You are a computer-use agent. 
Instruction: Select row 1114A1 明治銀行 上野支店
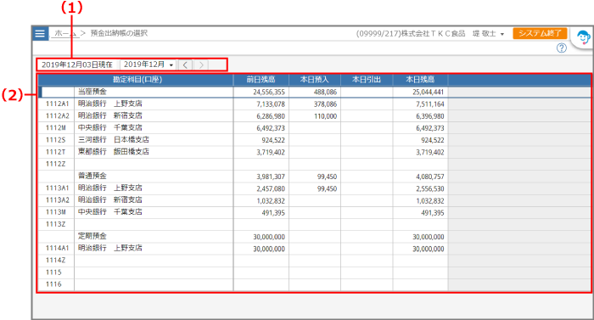coord(315,249)
